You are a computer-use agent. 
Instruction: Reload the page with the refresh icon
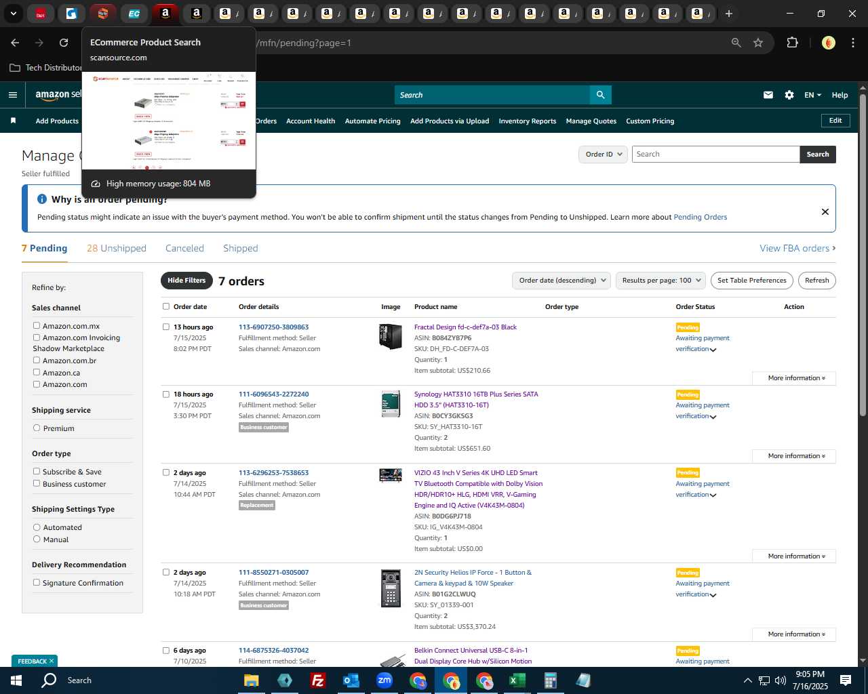(64, 43)
